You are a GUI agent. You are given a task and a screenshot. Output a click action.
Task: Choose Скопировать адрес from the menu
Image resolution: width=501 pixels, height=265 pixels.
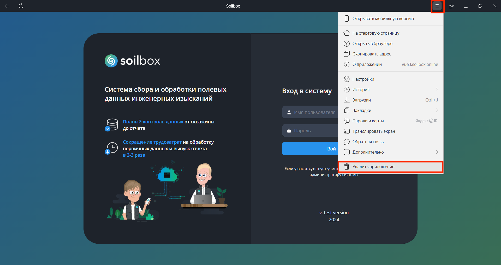(x=372, y=54)
